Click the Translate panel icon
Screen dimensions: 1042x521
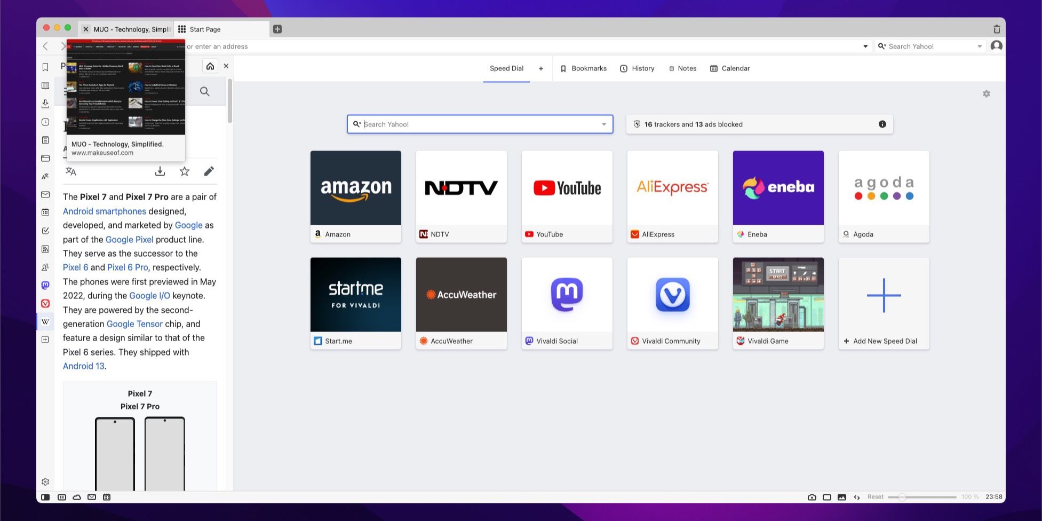pos(45,176)
